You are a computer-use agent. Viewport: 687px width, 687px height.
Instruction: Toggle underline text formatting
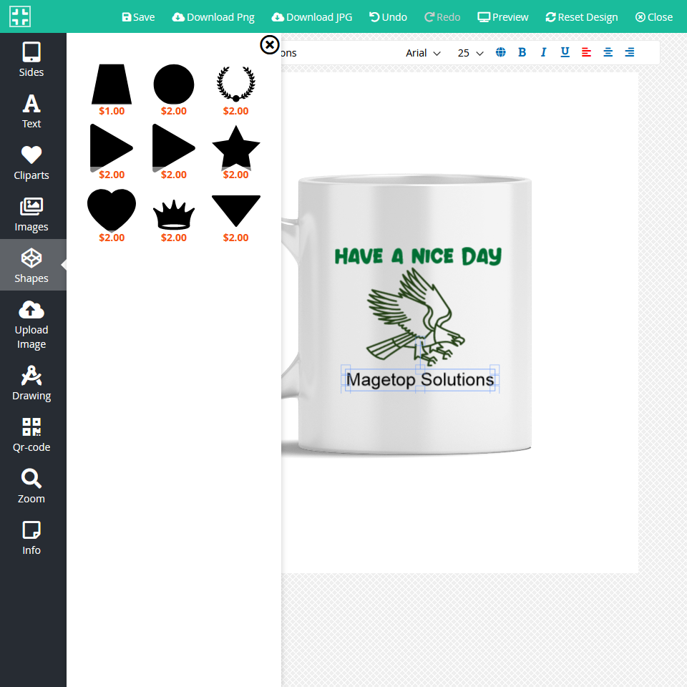coord(565,52)
